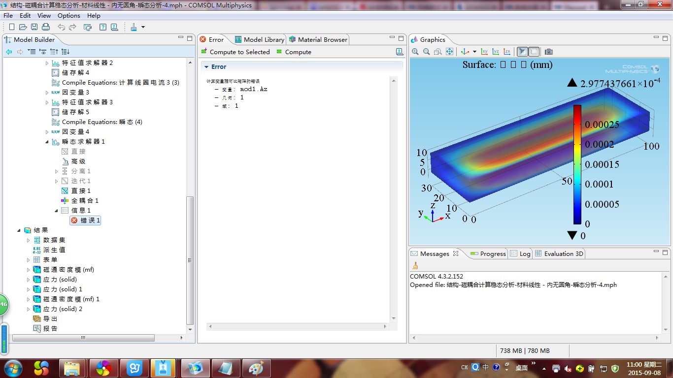This screenshot has width=673, height=378.
Task: Print the current view
Action: point(46,27)
